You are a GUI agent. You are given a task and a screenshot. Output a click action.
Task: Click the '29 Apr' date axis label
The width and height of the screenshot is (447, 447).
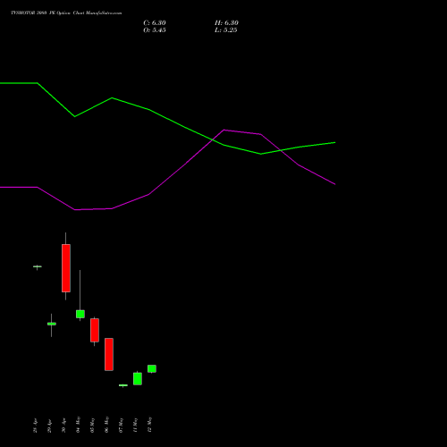click(x=49, y=426)
